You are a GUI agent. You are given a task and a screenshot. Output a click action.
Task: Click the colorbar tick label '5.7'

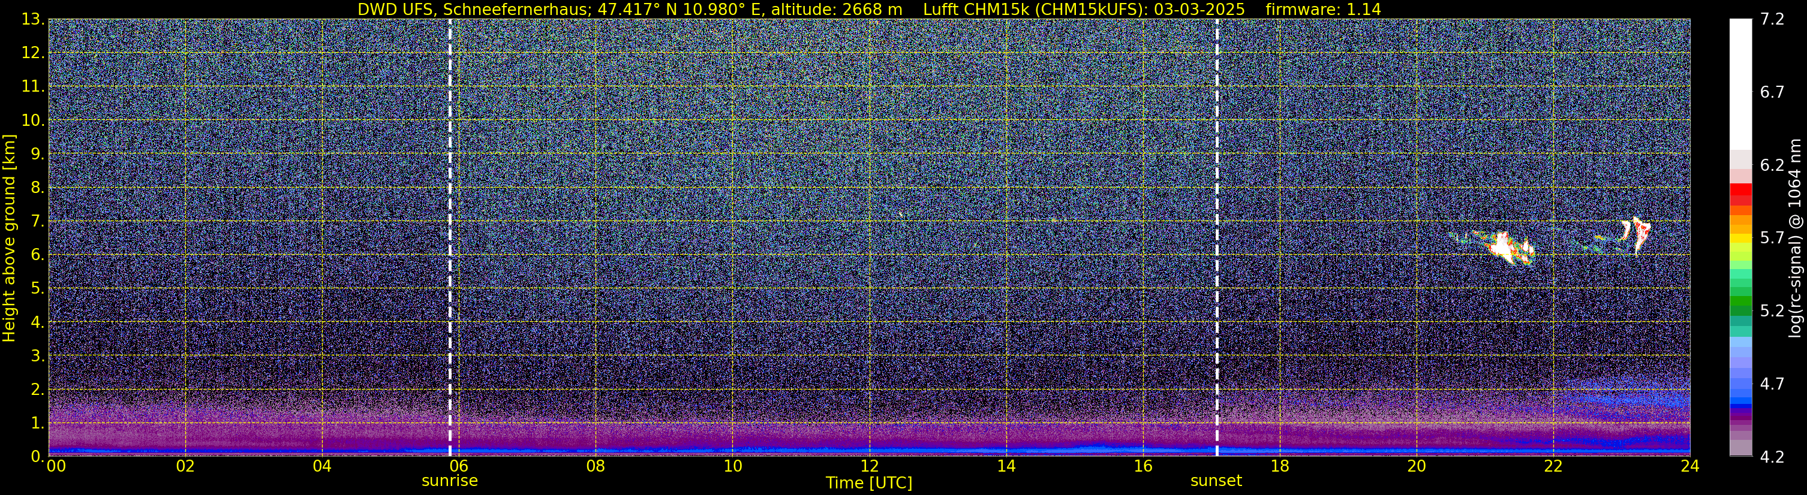(x=1772, y=239)
